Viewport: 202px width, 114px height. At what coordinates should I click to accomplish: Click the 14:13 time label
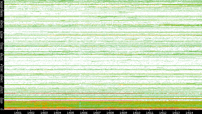click(176, 112)
